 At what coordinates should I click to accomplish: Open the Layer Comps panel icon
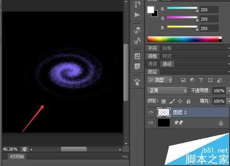point(137,56)
